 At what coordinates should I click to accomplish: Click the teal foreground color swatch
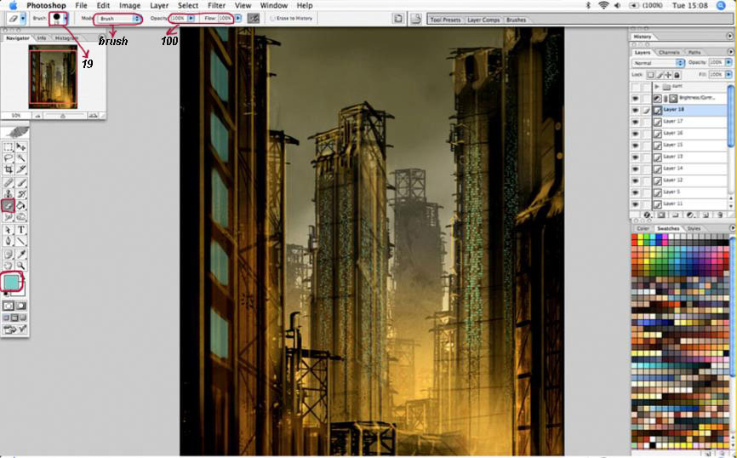pyautogui.click(x=10, y=282)
